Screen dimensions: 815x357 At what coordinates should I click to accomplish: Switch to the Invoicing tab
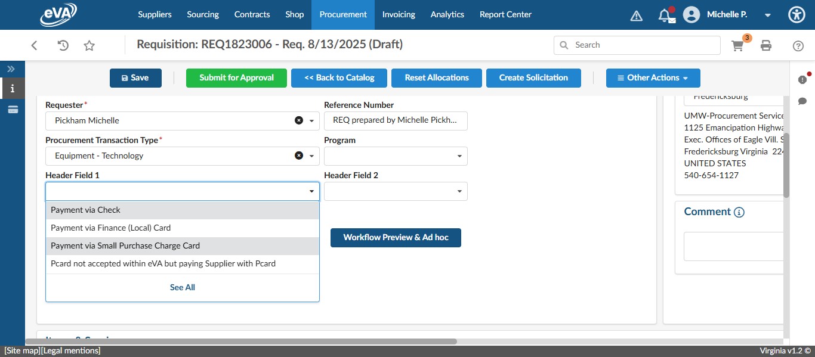pyautogui.click(x=399, y=14)
